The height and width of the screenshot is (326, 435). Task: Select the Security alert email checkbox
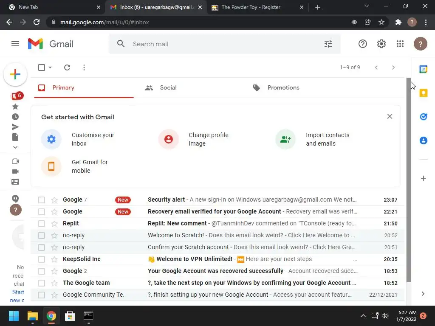[x=42, y=200]
